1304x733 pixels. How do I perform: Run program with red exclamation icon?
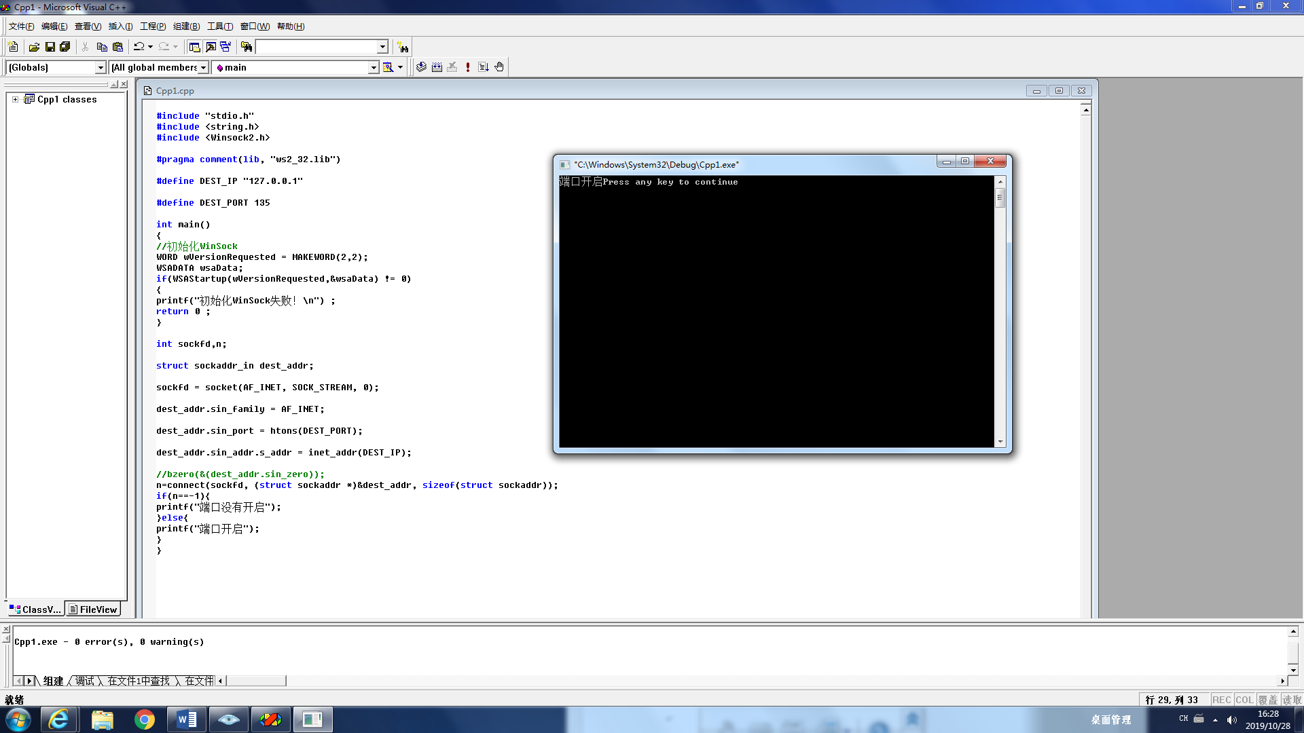click(x=468, y=67)
